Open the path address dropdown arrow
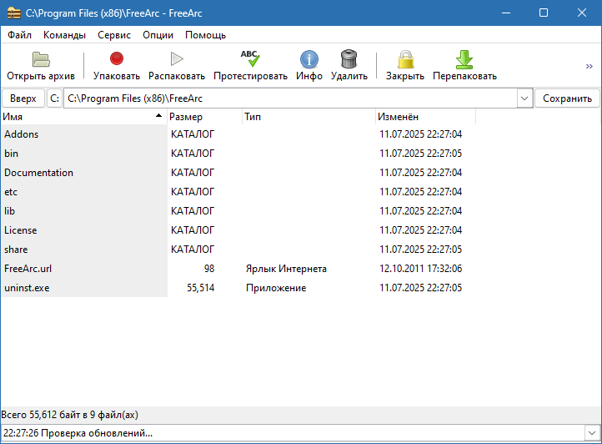Image resolution: width=602 pixels, height=444 pixels. pyautogui.click(x=524, y=98)
